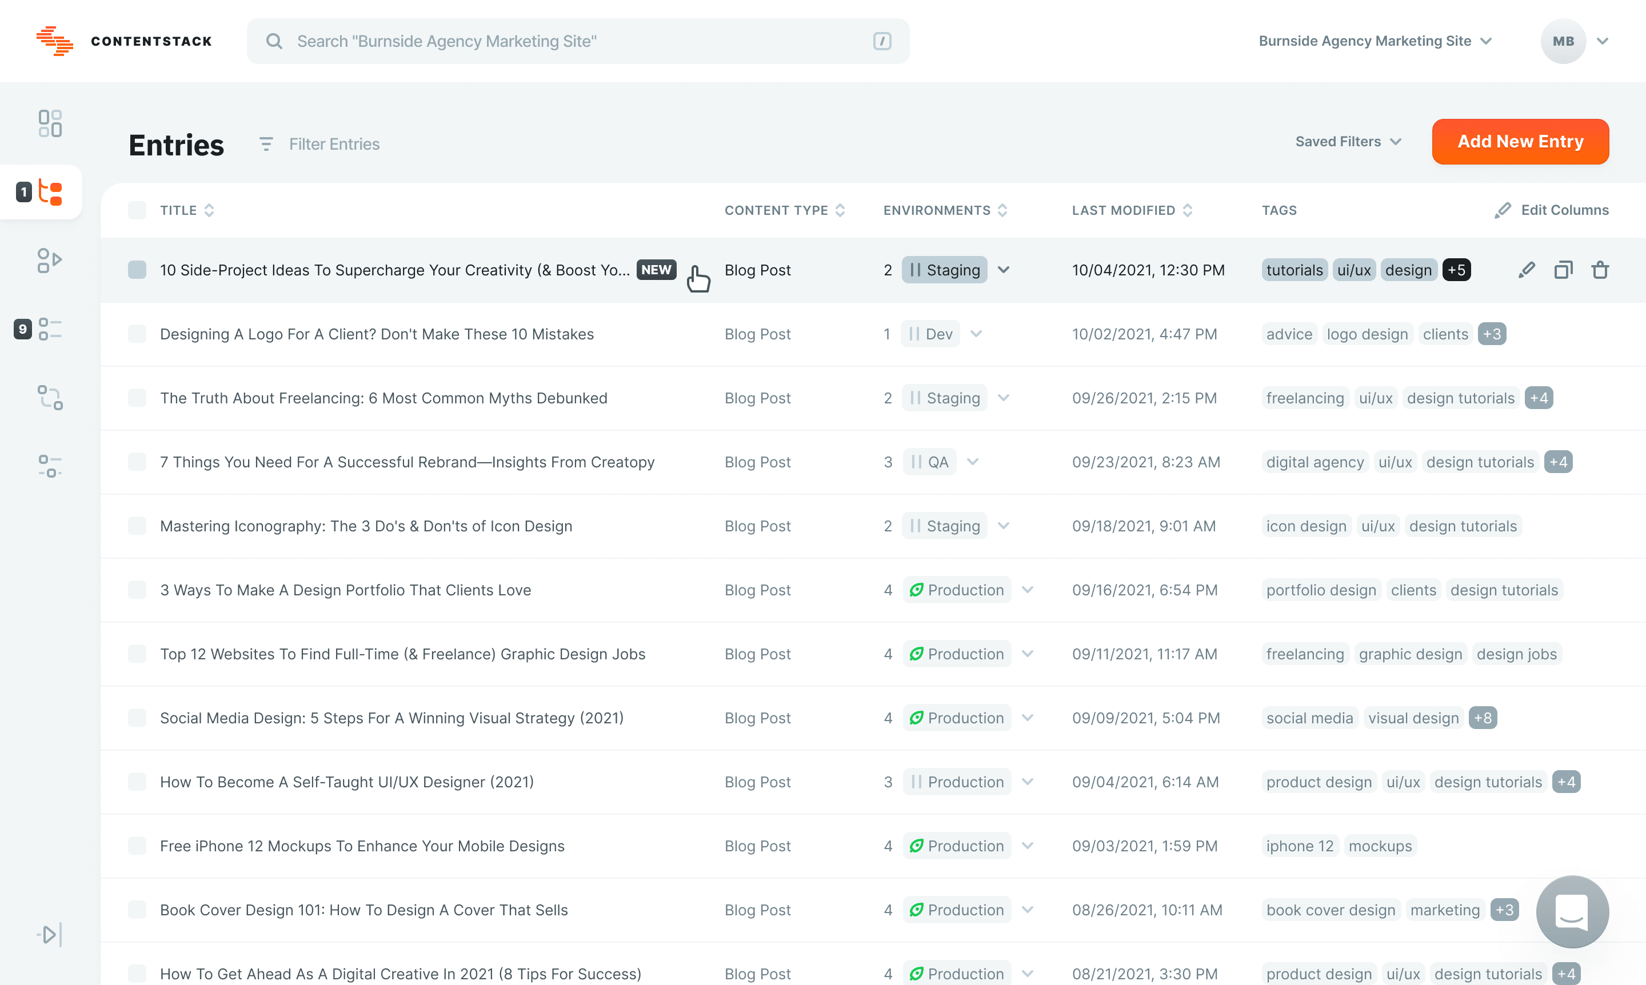Image resolution: width=1646 pixels, height=985 pixels.
Task: Sort by Content Type column arrows
Action: click(840, 210)
